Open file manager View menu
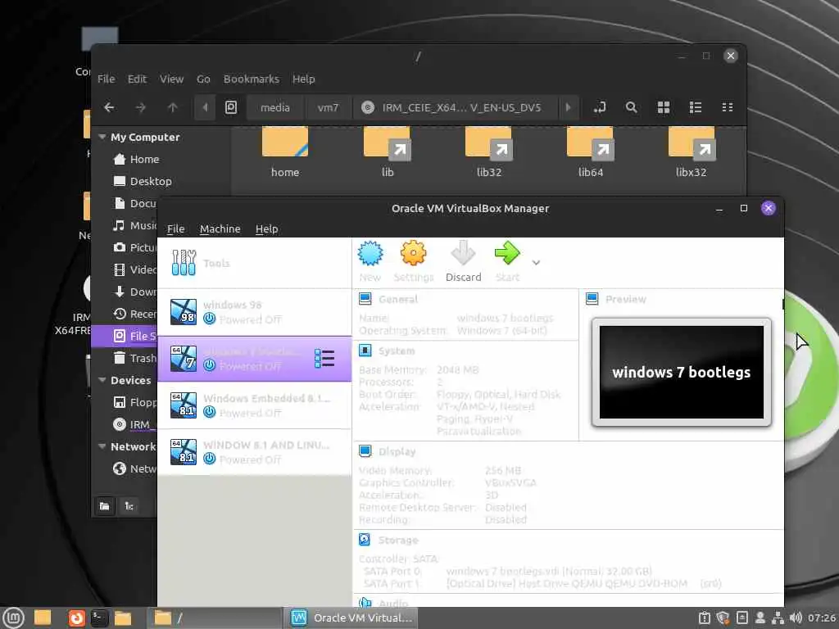Screen dimensions: 839x629 click(171, 79)
